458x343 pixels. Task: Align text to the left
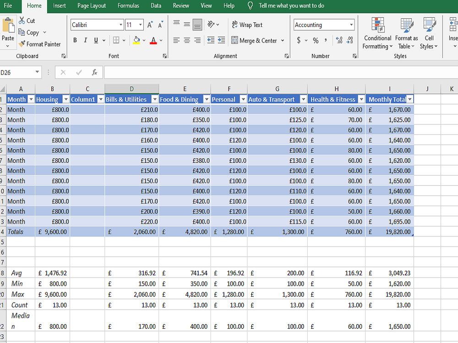click(x=176, y=40)
